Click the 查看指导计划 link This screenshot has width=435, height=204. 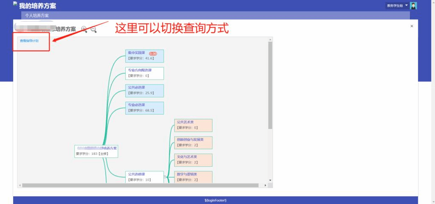[x=29, y=41]
